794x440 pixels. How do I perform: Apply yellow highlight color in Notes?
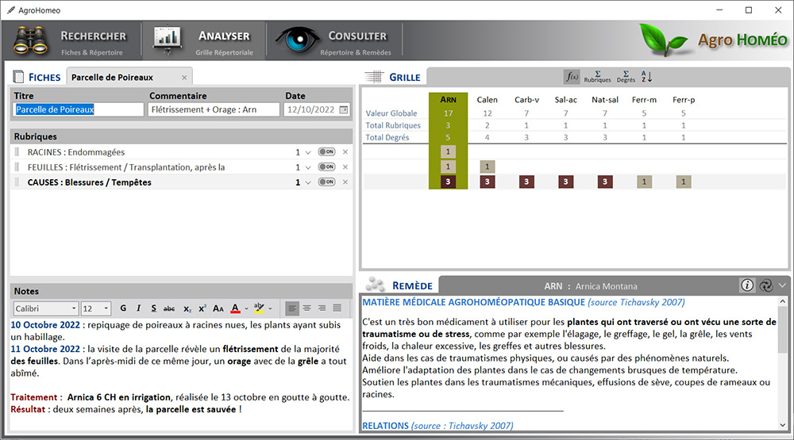[260, 308]
